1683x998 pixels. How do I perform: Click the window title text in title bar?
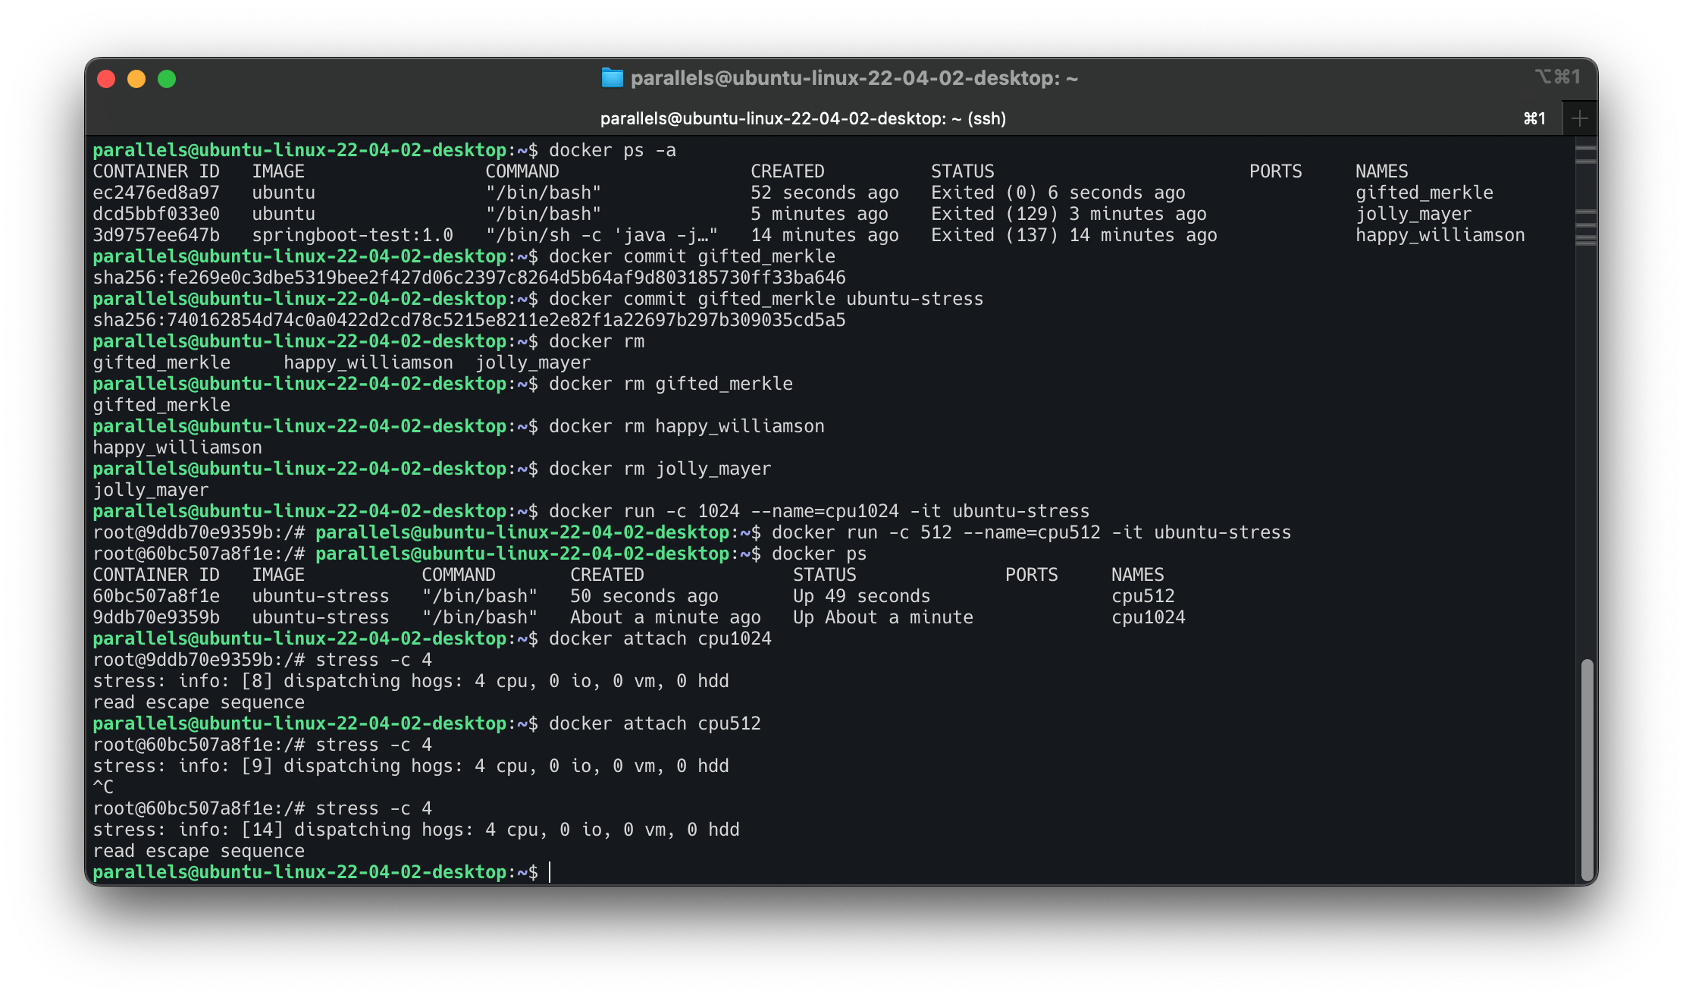(854, 78)
